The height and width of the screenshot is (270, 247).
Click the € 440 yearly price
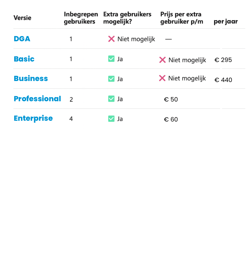click(223, 80)
